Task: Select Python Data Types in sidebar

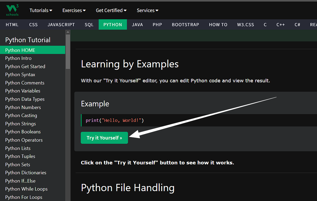Action: (x=25, y=99)
